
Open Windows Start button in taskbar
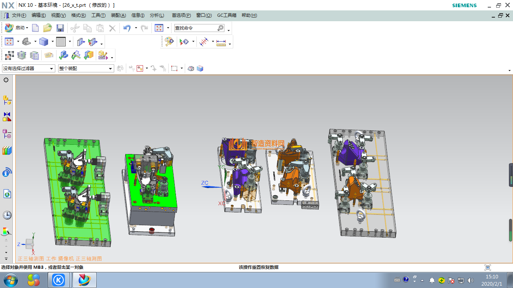point(11,280)
